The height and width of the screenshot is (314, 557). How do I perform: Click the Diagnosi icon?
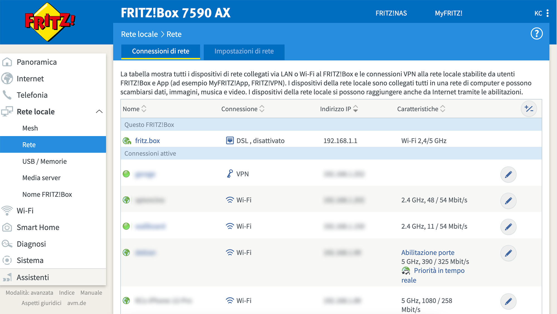tap(7, 244)
